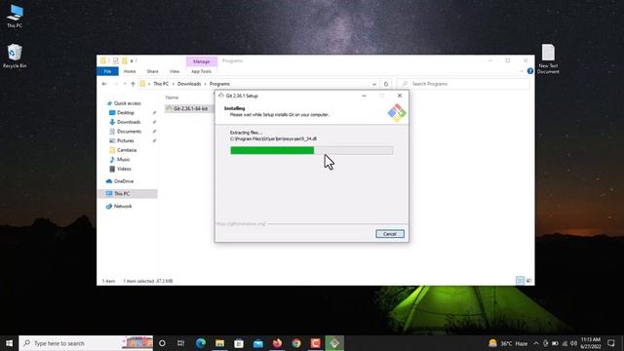Cancel the Git setup installation
The height and width of the screenshot is (351, 624).
(390, 234)
